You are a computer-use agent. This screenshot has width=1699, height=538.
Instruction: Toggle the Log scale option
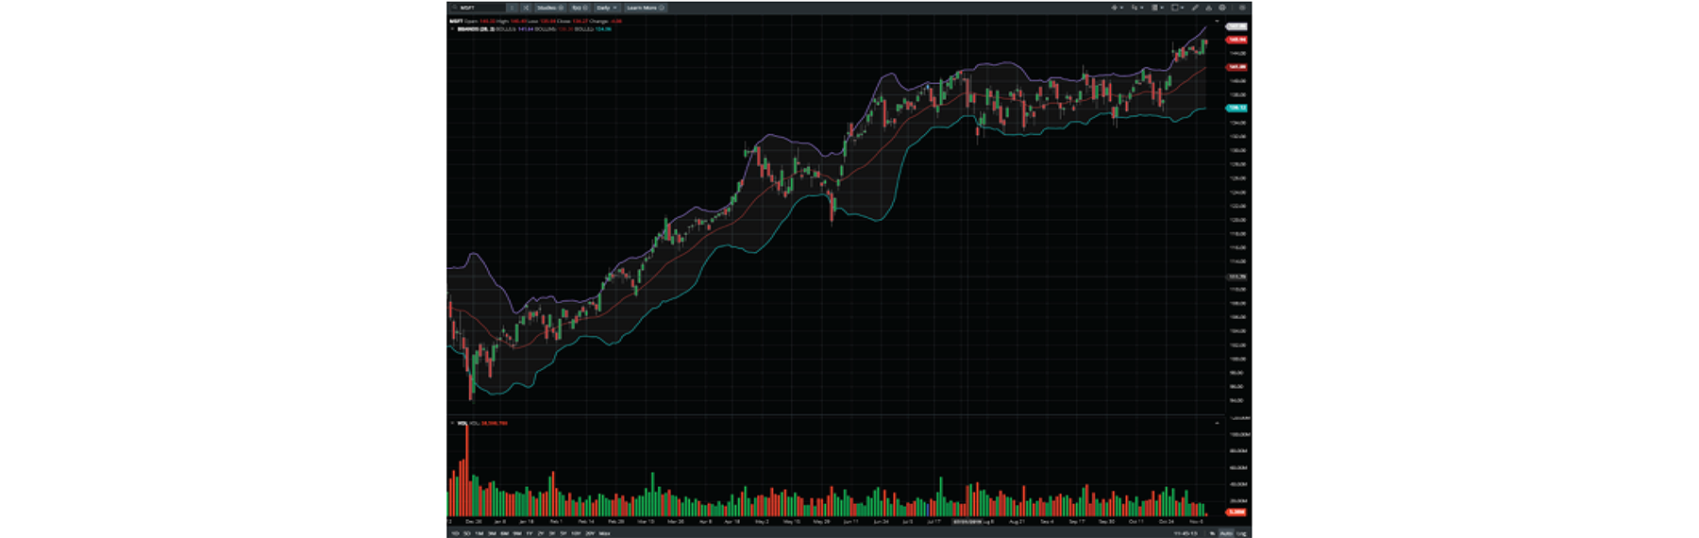(x=1241, y=533)
